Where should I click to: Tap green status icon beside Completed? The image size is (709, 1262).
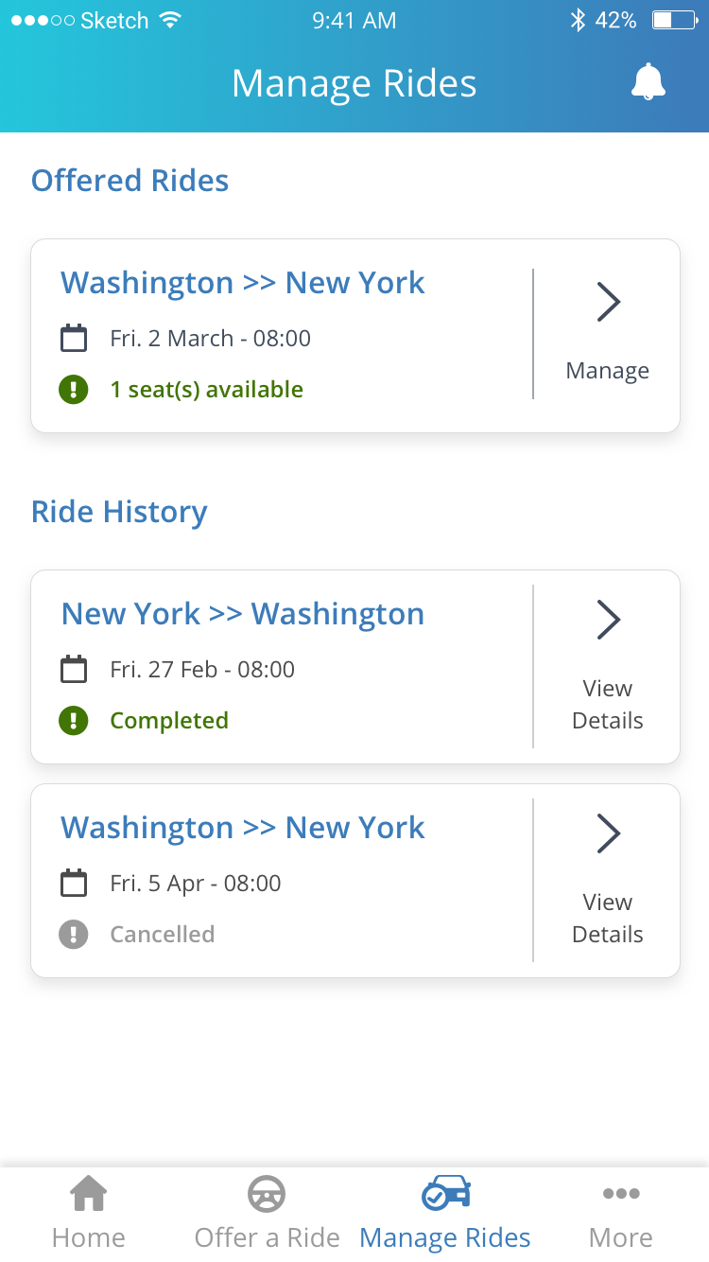tap(74, 721)
